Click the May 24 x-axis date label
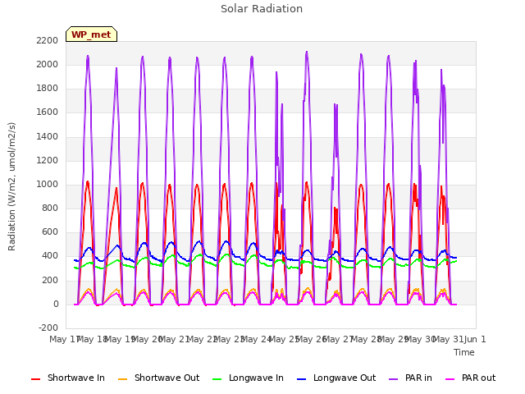 coord(255,339)
